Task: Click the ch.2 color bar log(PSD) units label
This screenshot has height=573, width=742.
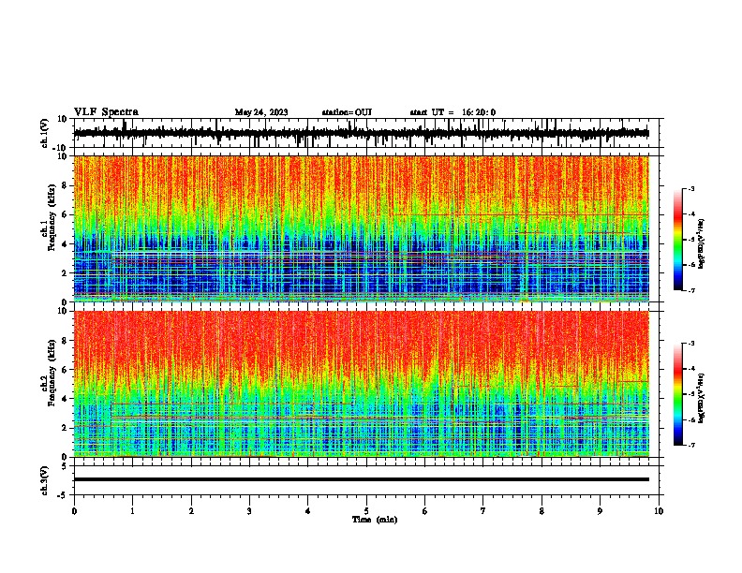Action: click(x=702, y=398)
